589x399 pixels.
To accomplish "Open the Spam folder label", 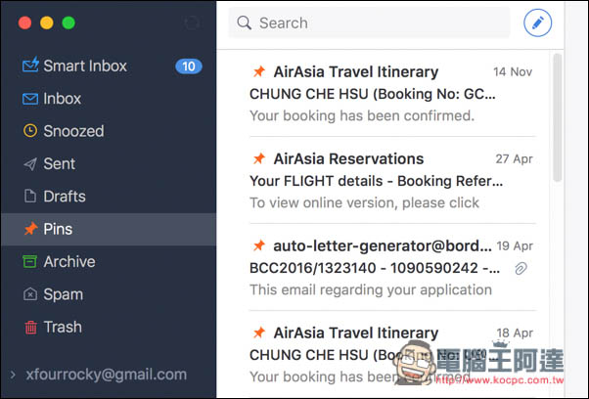I will 63,294.
